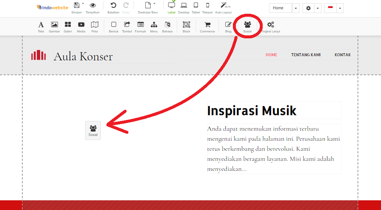Click the Simpan save button
The image size is (381, 210).
coord(77,7)
